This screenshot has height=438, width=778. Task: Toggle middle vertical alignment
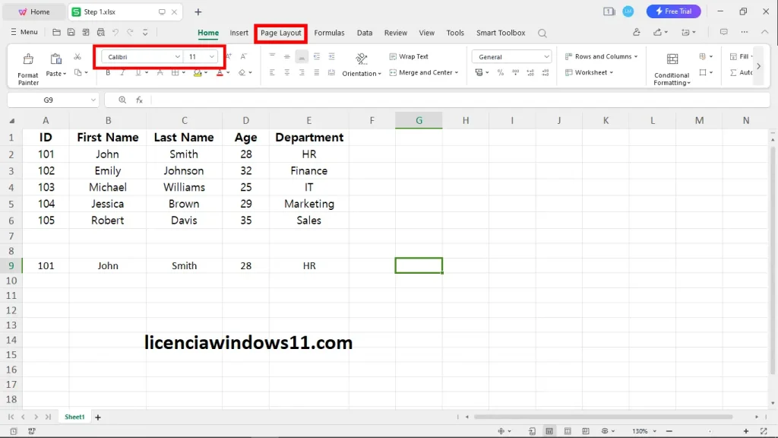286,56
